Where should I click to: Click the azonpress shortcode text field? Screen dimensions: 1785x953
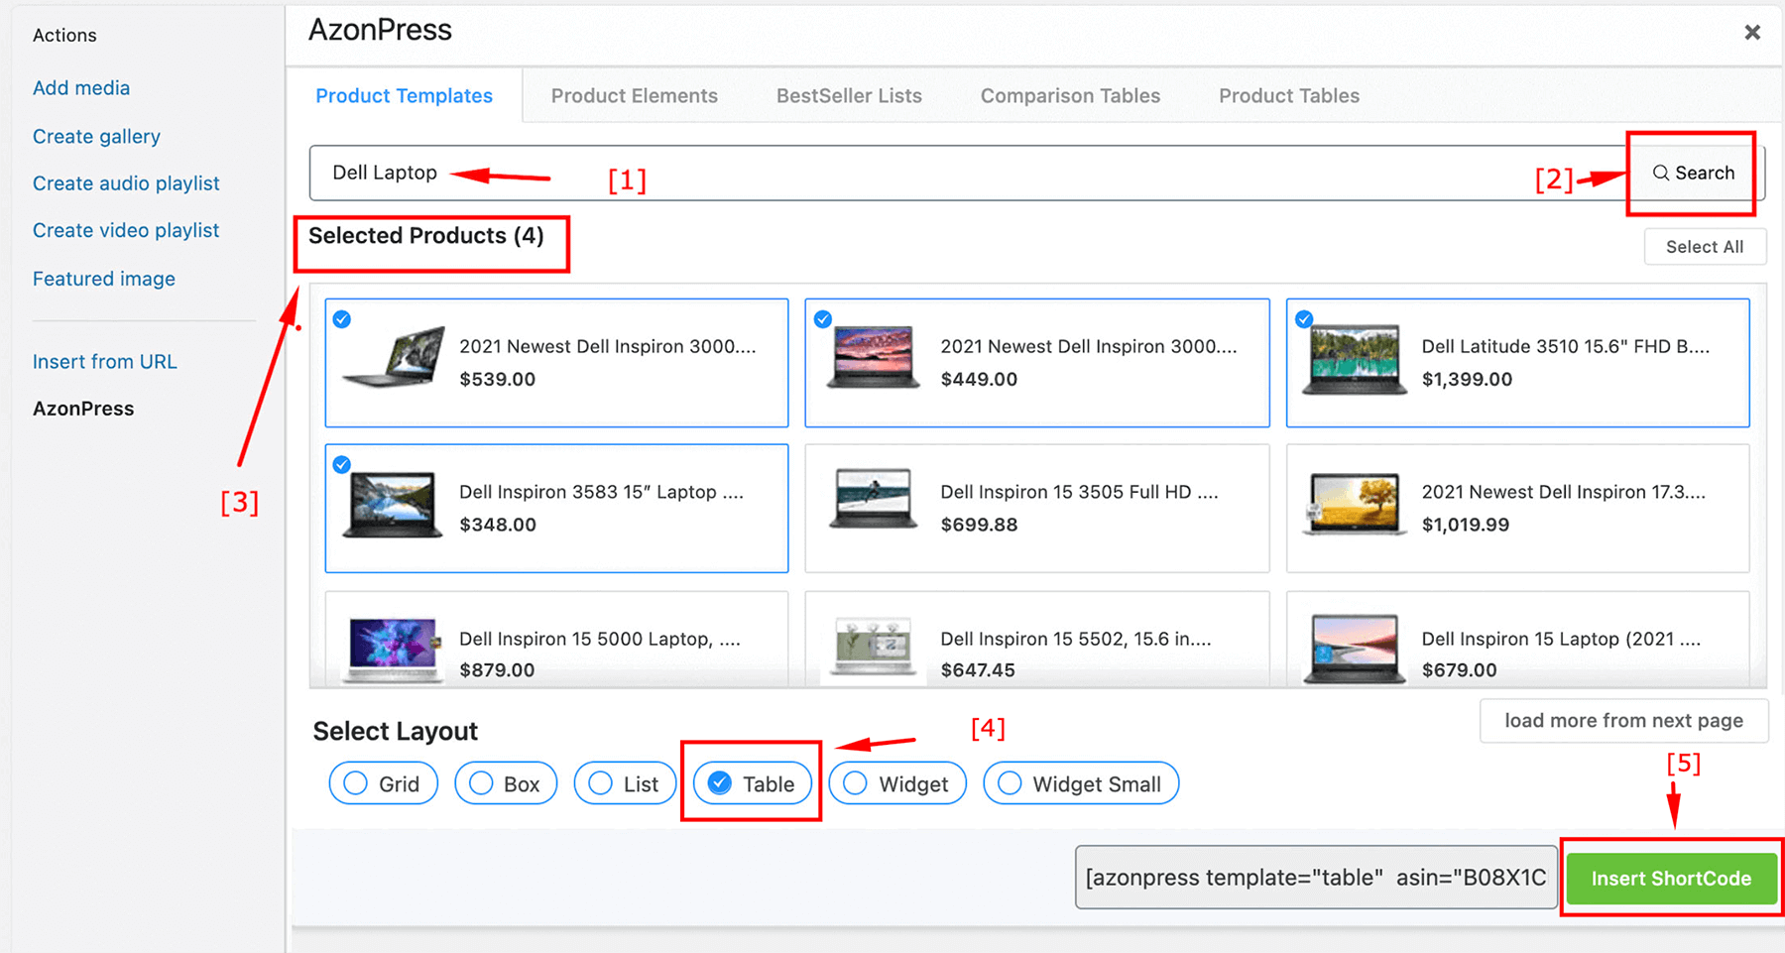pos(1316,878)
